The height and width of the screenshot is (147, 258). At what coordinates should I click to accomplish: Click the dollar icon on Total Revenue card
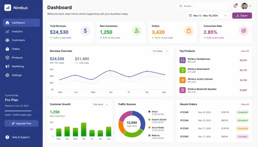coord(85,31)
